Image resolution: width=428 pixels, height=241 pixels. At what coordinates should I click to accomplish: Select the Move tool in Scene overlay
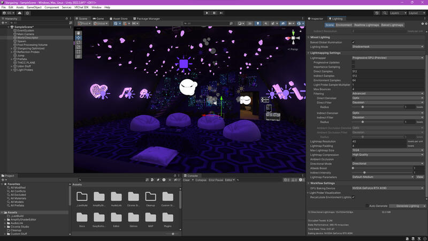point(79,38)
